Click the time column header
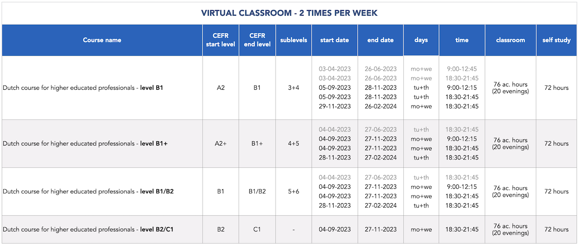Image resolution: width=579 pixels, height=245 pixels. tap(462, 40)
